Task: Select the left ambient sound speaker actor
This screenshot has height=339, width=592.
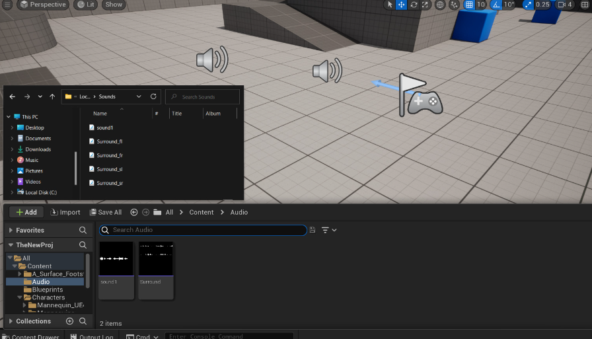Action: pyautogui.click(x=212, y=59)
